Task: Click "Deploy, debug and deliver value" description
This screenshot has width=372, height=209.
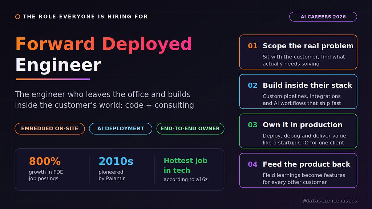Action: coord(305,139)
